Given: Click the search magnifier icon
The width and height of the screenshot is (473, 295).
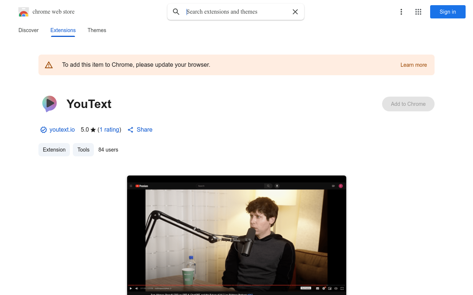Looking at the screenshot, I should click(176, 12).
